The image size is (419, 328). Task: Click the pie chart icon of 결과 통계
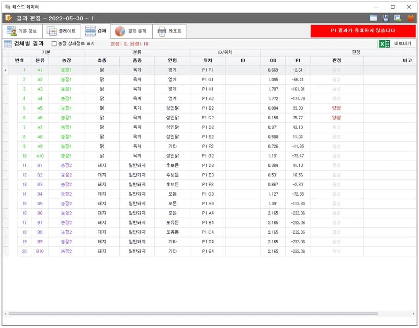tap(120, 31)
